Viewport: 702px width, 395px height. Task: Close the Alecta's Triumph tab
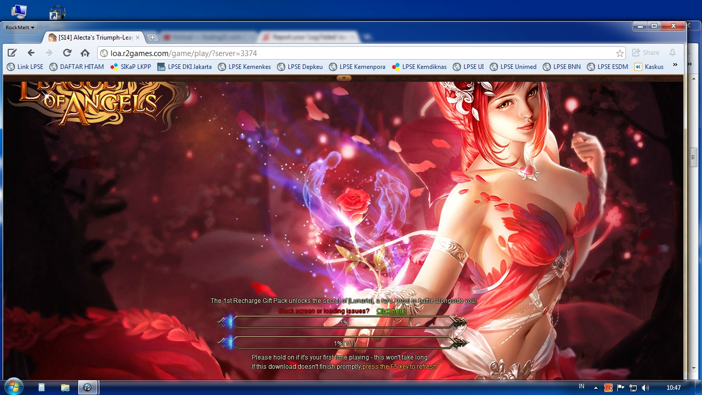[x=138, y=38]
